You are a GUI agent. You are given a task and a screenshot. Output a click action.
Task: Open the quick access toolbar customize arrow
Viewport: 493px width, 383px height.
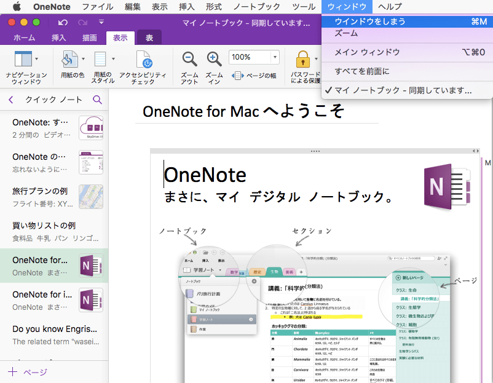tap(101, 22)
